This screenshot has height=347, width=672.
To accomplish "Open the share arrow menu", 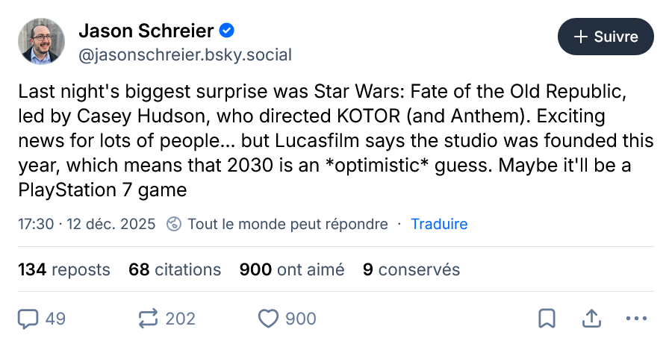I will pos(591,319).
